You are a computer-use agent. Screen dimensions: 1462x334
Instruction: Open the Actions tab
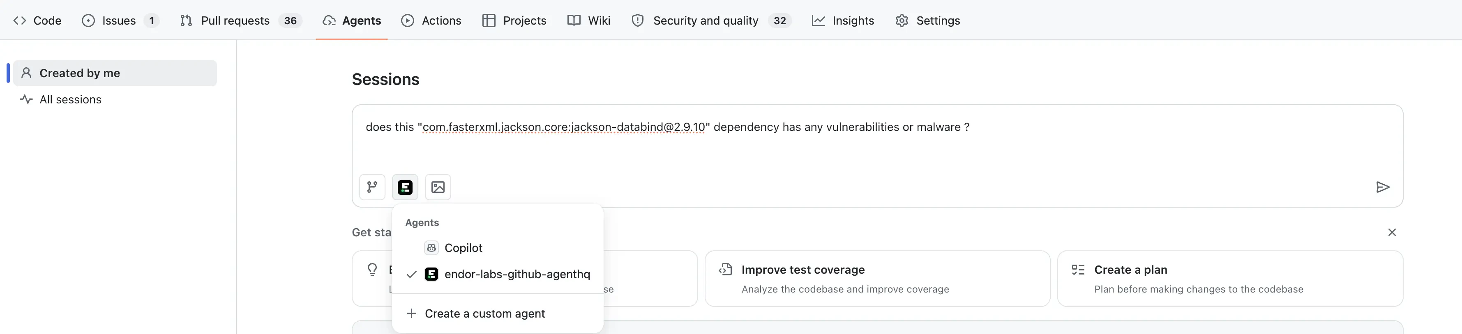(431, 21)
